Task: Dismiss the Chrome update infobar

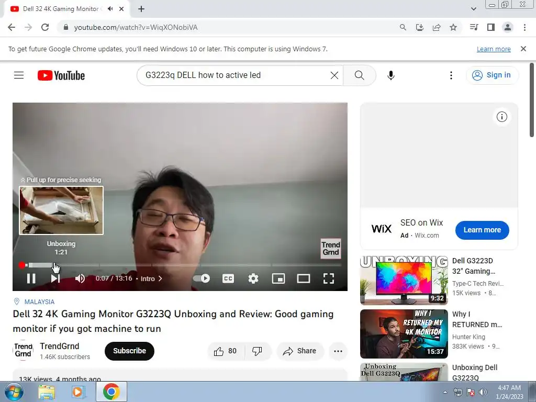Action: pyautogui.click(x=523, y=49)
